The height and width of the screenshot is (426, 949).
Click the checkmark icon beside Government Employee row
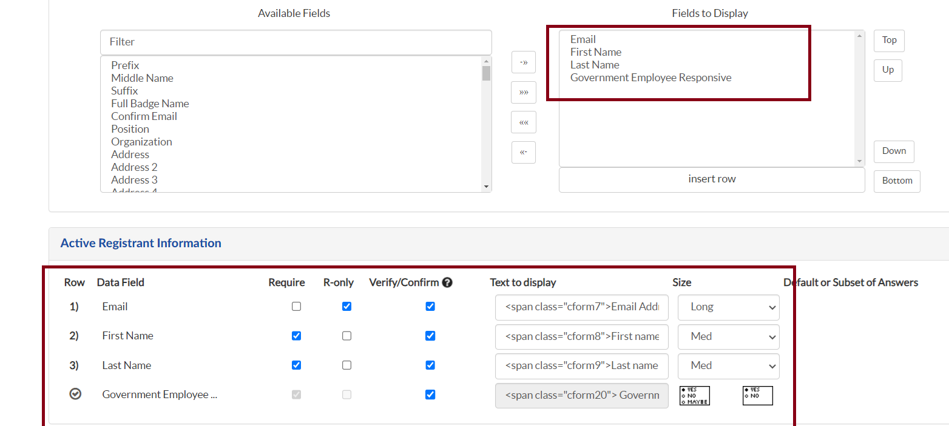click(75, 394)
